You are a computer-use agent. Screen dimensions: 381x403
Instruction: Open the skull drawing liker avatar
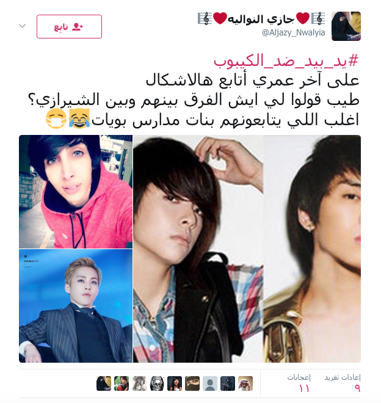pos(157,383)
